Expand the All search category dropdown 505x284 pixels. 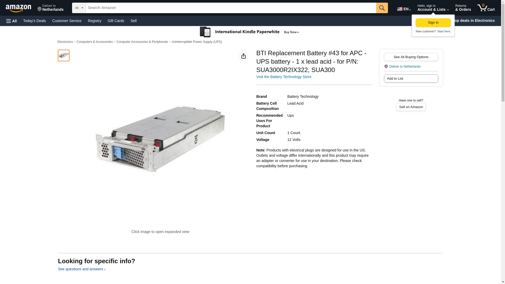coord(79,8)
